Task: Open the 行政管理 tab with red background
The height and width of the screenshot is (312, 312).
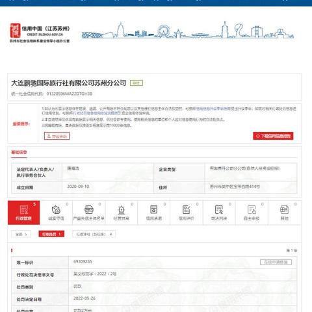Action: 24,213
